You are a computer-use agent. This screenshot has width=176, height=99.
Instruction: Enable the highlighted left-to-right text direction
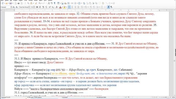click(108, 7)
